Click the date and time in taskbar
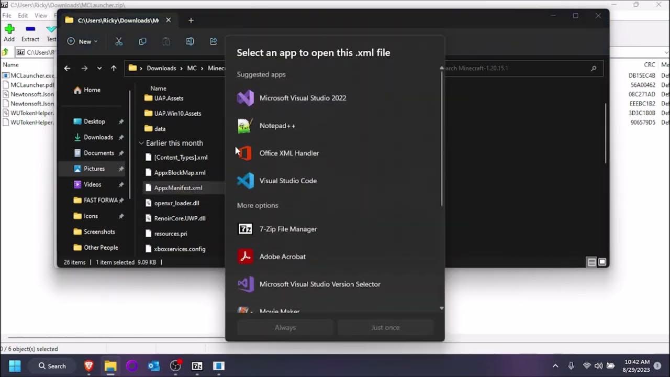Viewport: 670px width, 377px height. (637, 366)
